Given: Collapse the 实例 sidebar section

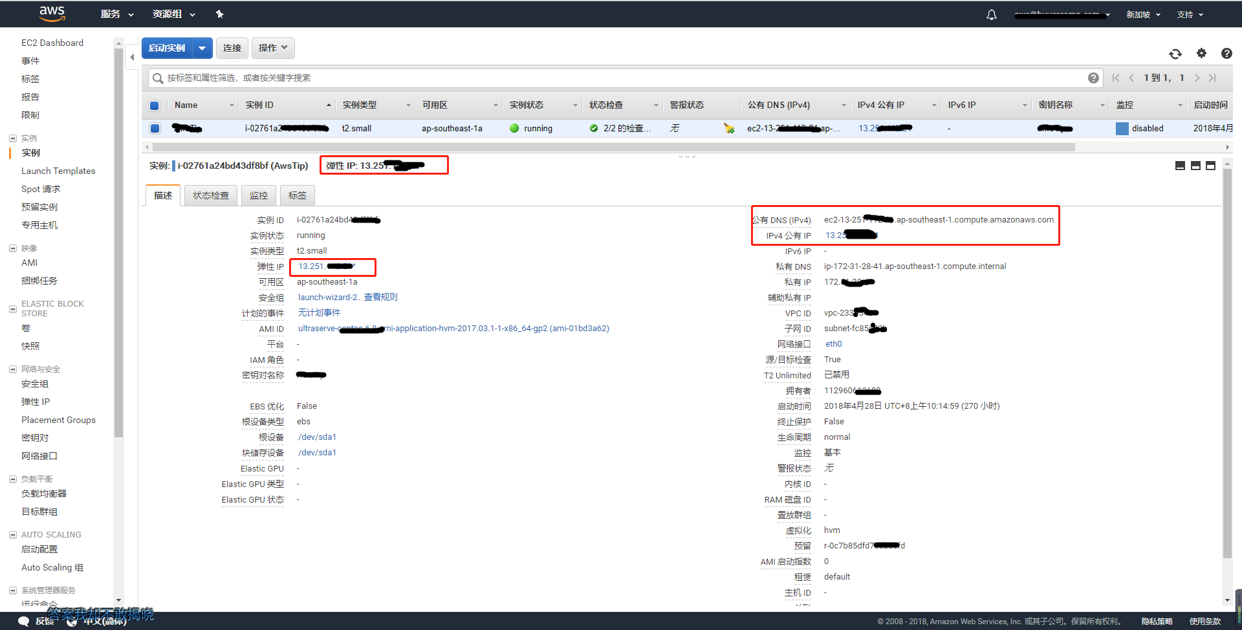Looking at the screenshot, I should (13, 138).
